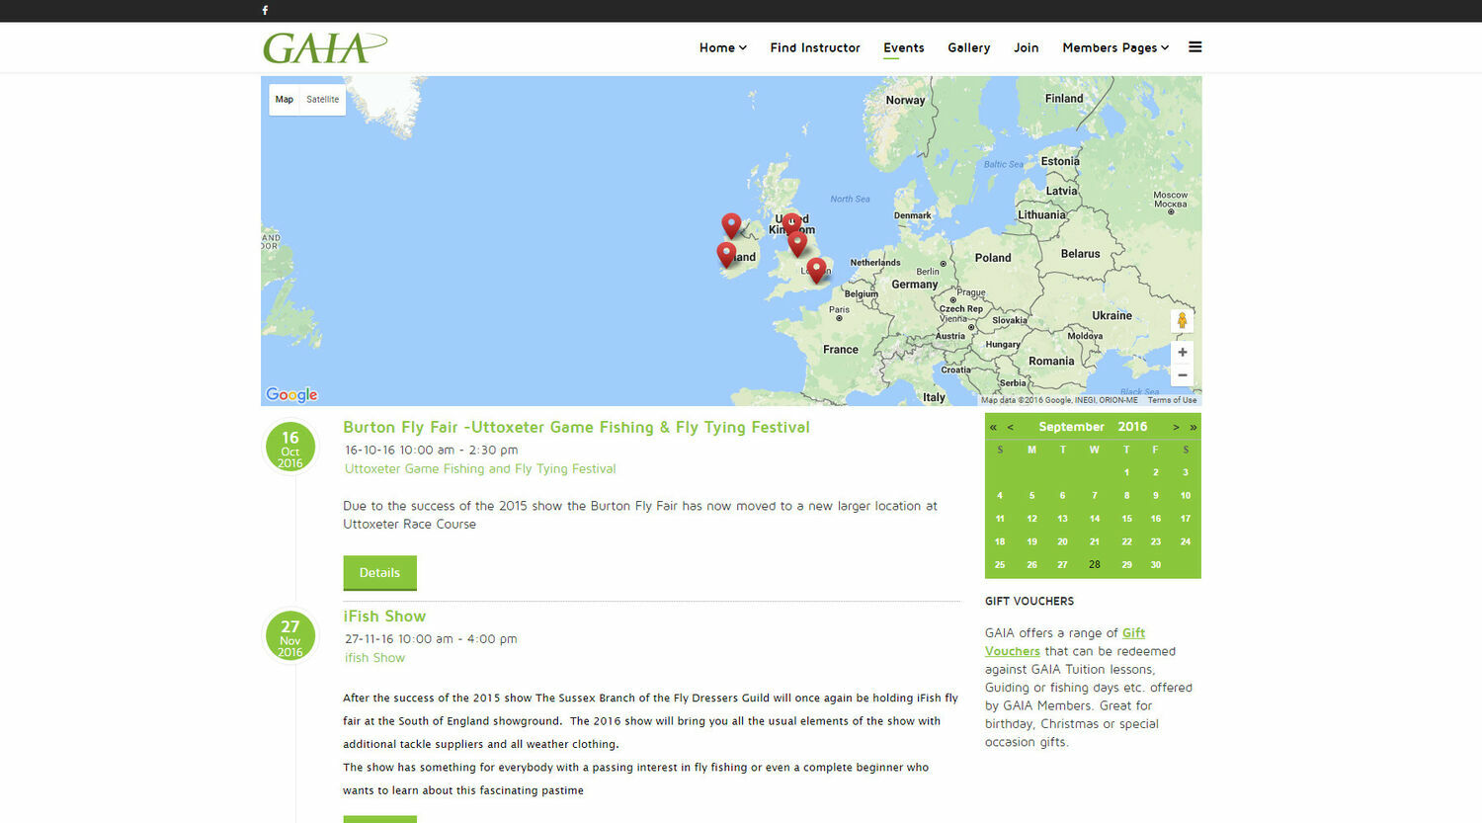The width and height of the screenshot is (1482, 823).
Task: Open Burton Fly Fair event title
Action: click(576, 428)
